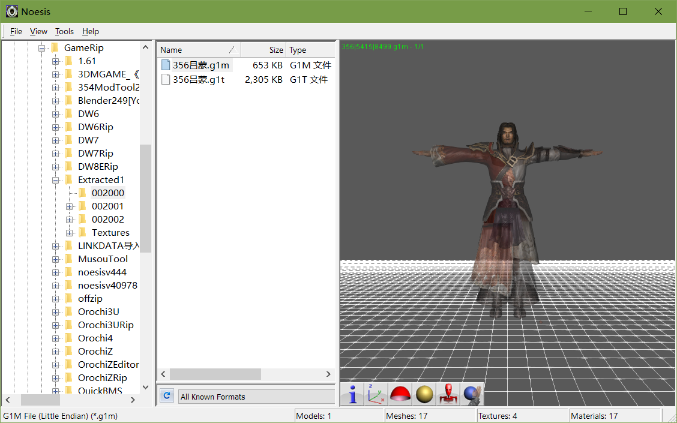677x423 pixels.
Task: Click the folder tree scroll right arrow
Action: [x=133, y=400]
